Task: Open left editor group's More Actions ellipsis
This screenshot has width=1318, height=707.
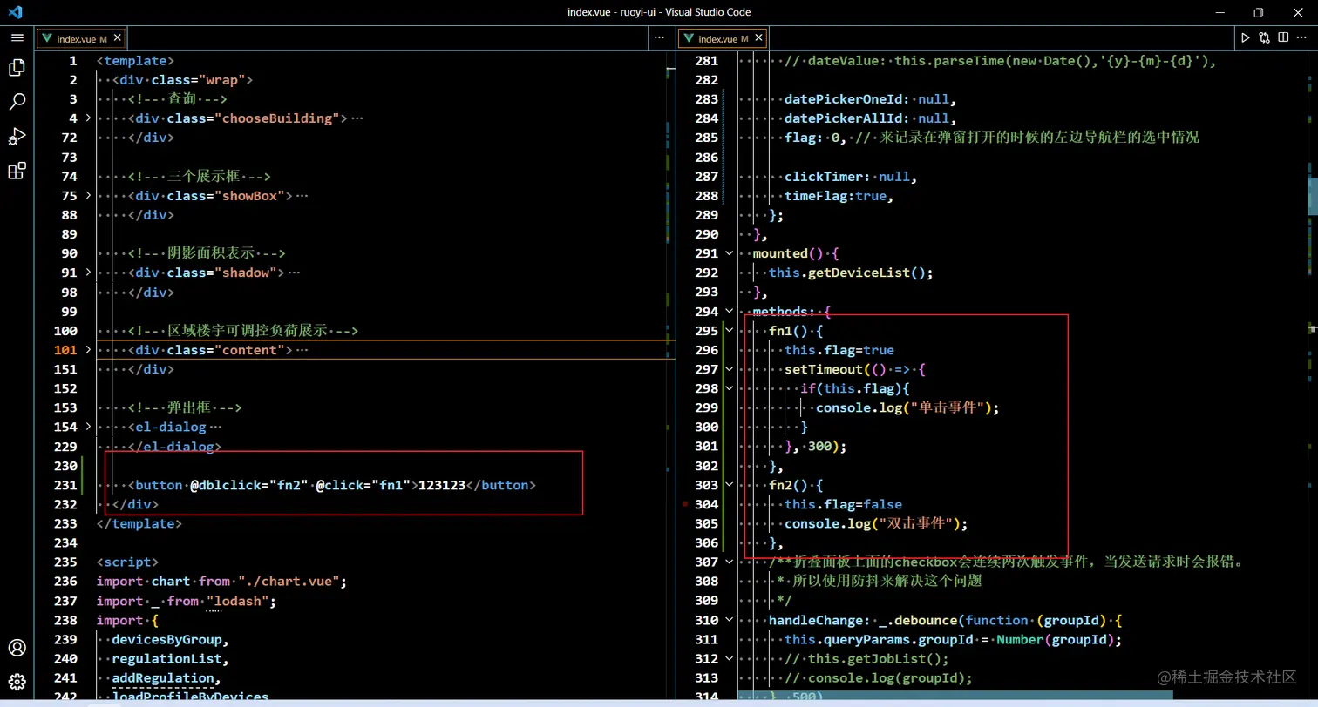Action: point(660,38)
